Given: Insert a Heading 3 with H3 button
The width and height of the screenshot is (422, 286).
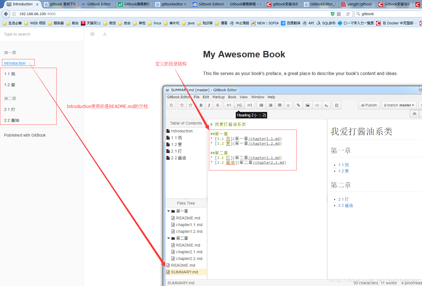Looking at the screenshot, I should [250, 105].
